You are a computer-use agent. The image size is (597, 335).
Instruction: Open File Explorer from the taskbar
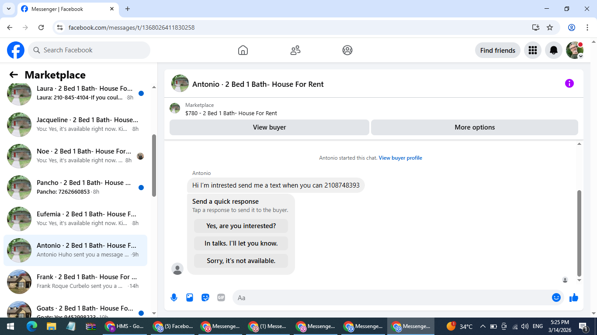tap(52, 326)
